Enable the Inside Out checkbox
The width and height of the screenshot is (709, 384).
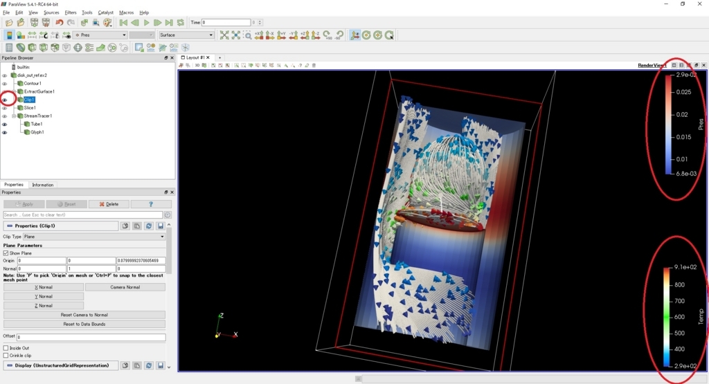6,348
